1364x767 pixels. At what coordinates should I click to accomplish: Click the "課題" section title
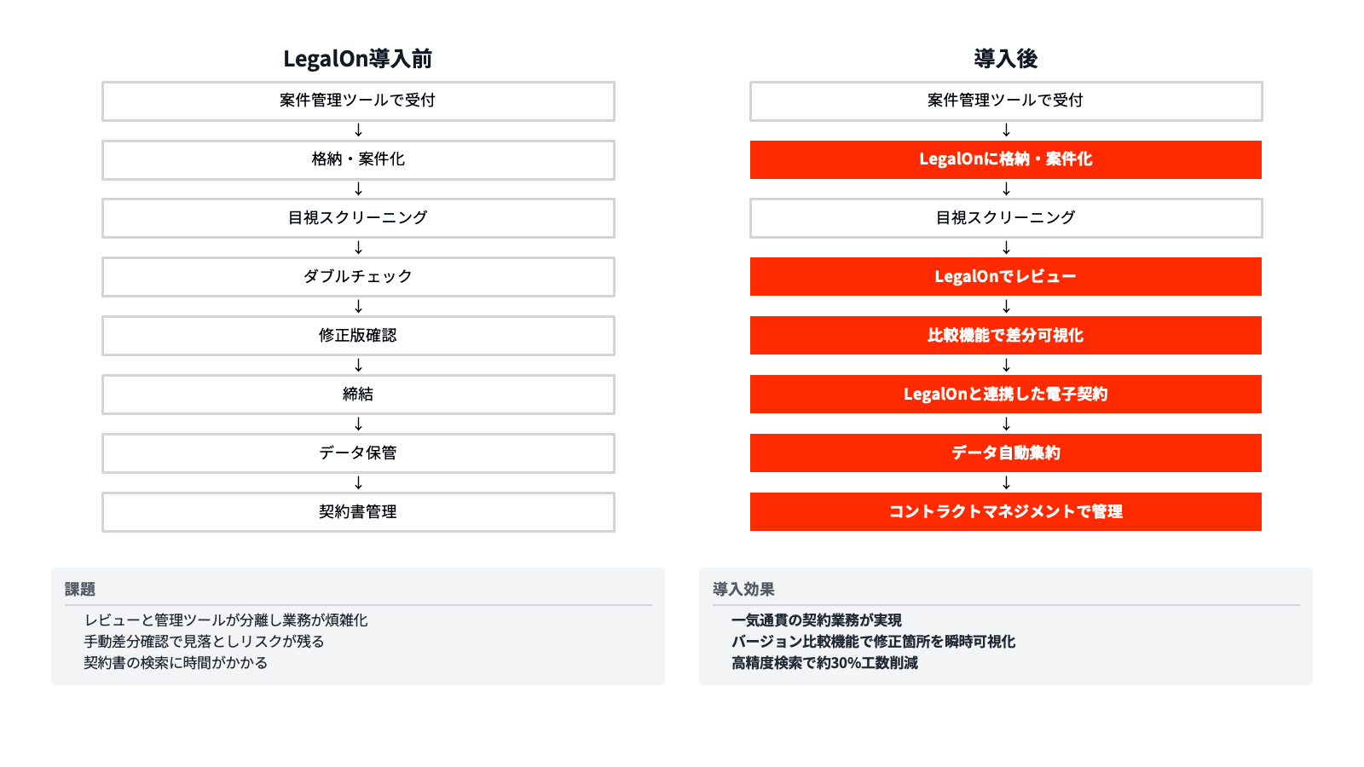(x=80, y=589)
